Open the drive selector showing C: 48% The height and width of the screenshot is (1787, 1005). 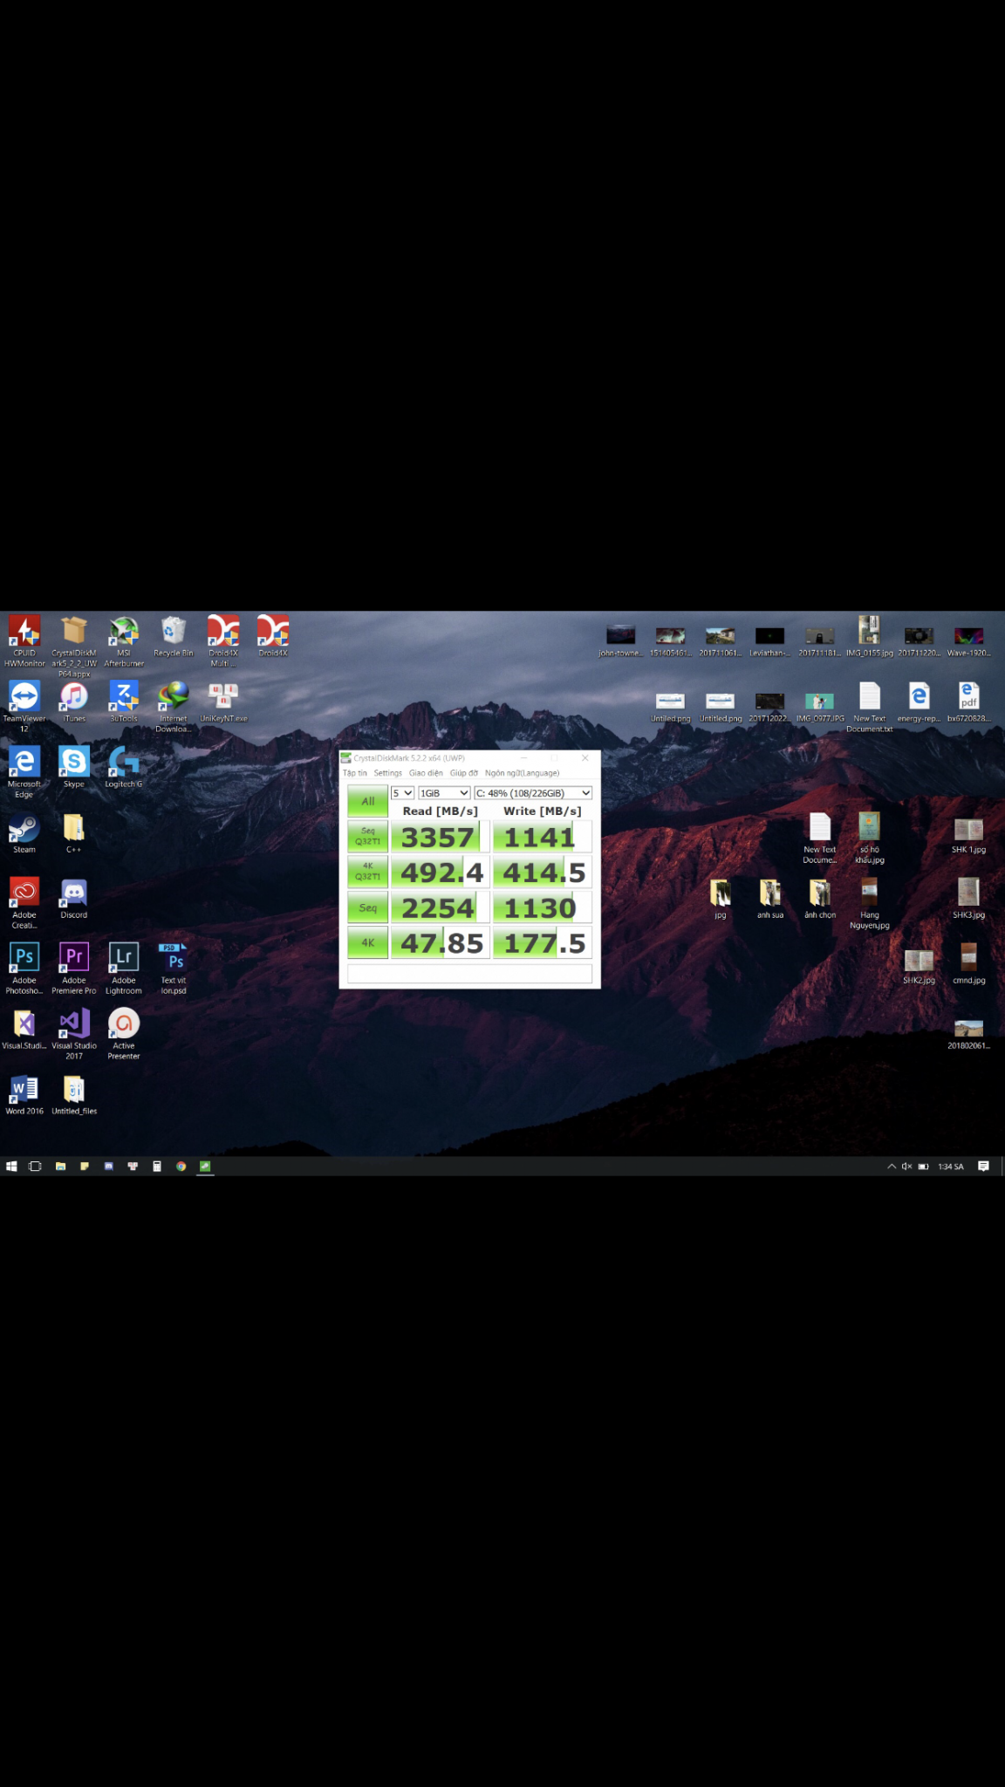[x=533, y=793]
